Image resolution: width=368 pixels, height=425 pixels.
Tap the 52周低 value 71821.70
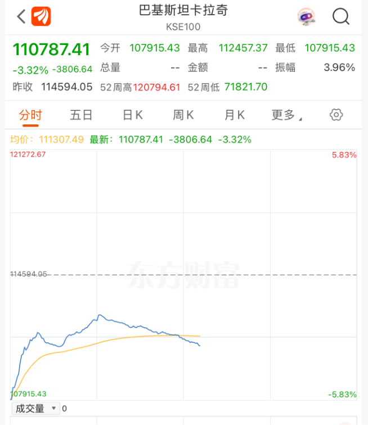[246, 87]
